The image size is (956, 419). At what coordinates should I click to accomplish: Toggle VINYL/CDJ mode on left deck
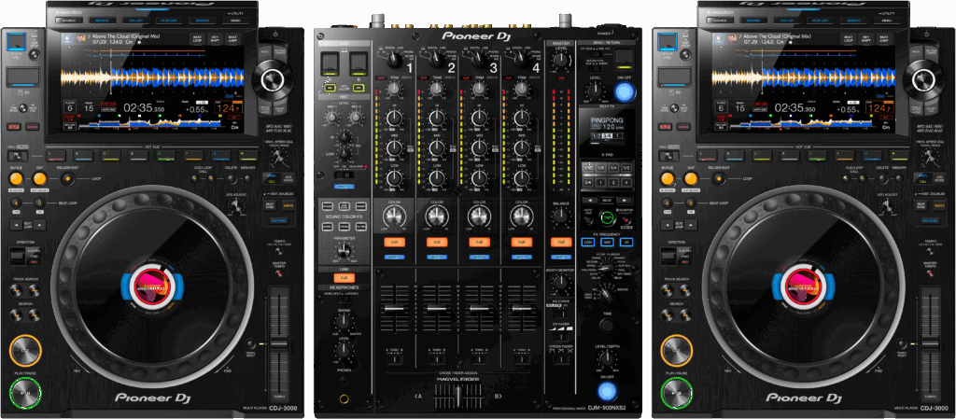[271, 178]
